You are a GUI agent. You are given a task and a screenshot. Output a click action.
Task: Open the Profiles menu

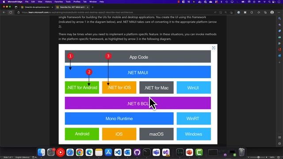(x=76, y=2)
